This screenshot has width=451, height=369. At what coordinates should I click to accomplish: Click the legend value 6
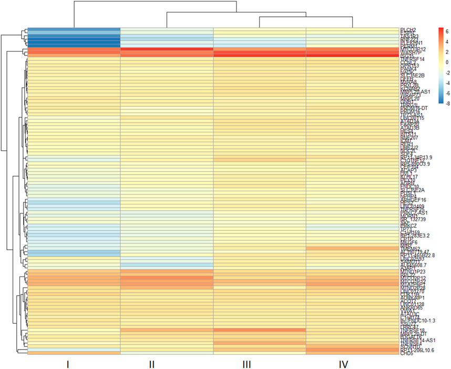coord(447,32)
